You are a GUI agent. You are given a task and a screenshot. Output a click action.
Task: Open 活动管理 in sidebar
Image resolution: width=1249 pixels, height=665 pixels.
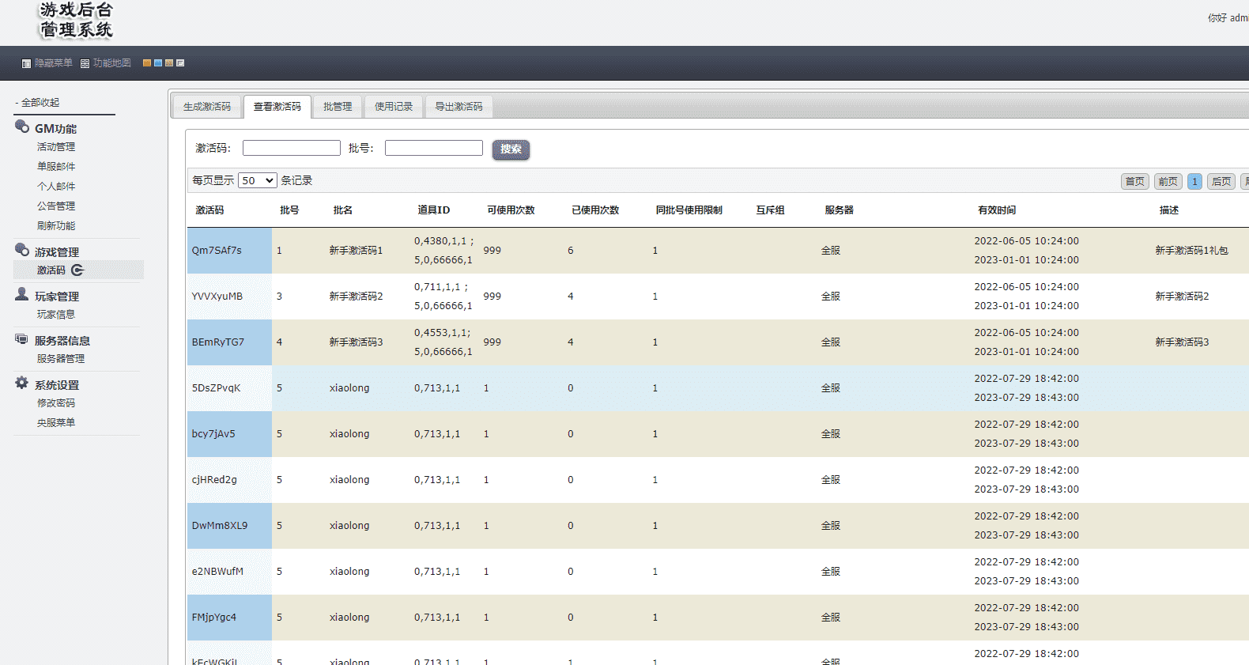pos(56,147)
